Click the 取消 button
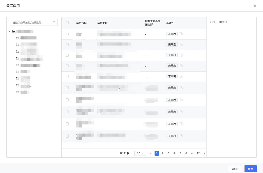The width and height of the screenshot is (263, 173). click(x=235, y=169)
